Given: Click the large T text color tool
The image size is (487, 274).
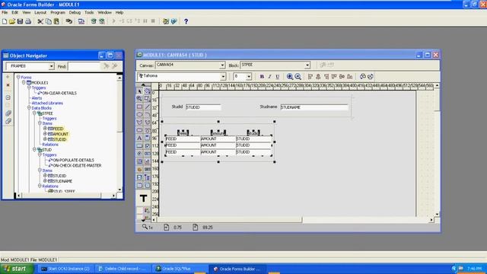Looking at the screenshot, I should [143, 198].
